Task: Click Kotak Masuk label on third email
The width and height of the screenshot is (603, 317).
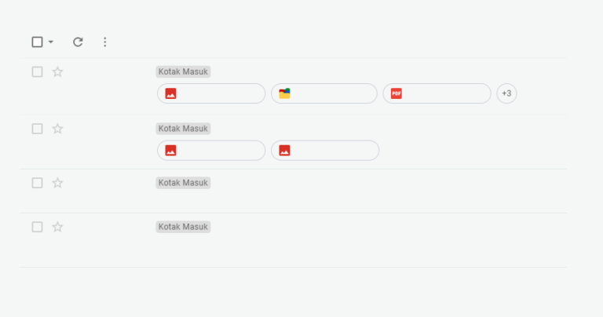Action: pyautogui.click(x=183, y=183)
